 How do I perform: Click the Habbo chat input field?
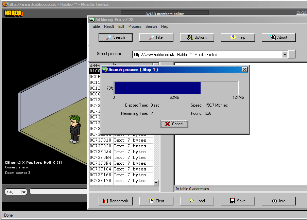(x=58, y=191)
